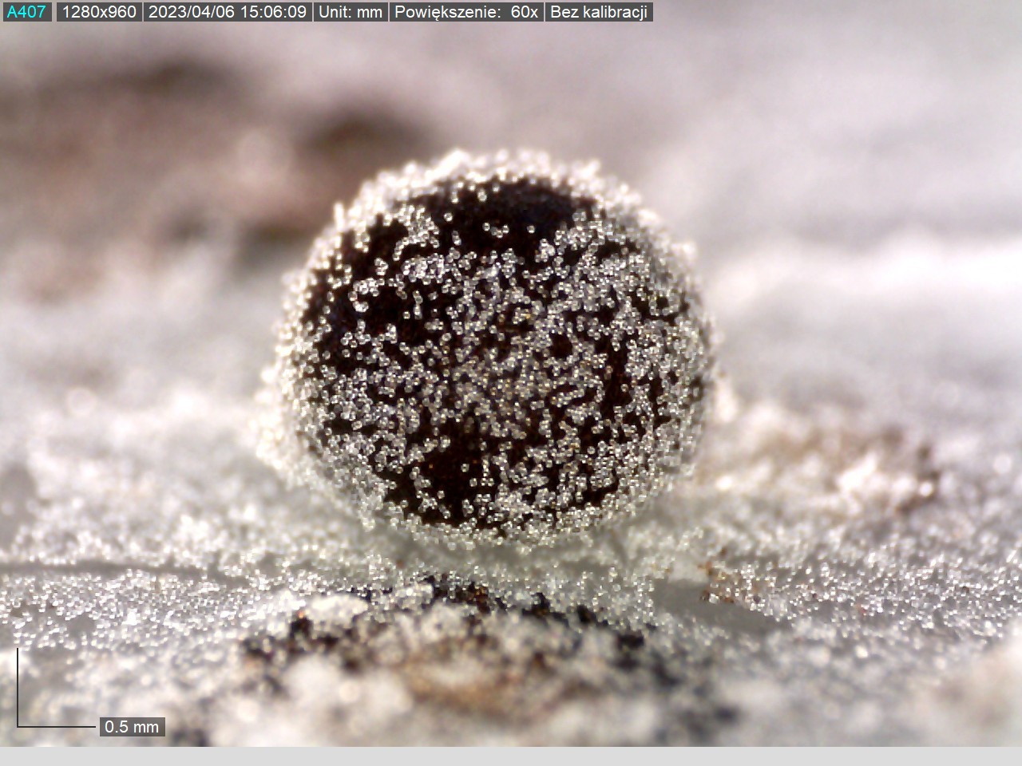The image size is (1022, 766).
Task: Select the Unit: mm label
Action: coord(351,12)
